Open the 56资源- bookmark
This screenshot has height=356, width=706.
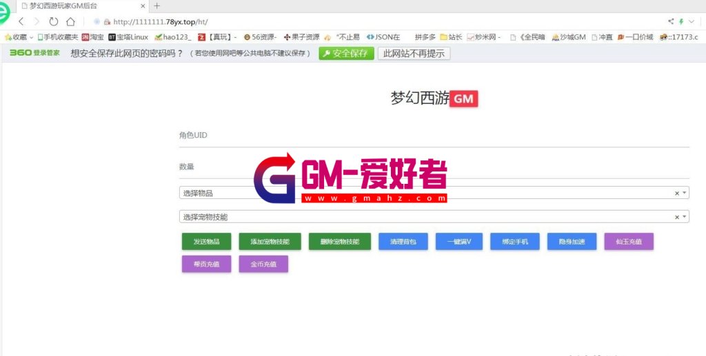coord(260,37)
